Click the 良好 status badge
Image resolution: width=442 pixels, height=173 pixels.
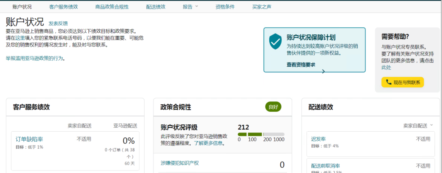pos(273,107)
